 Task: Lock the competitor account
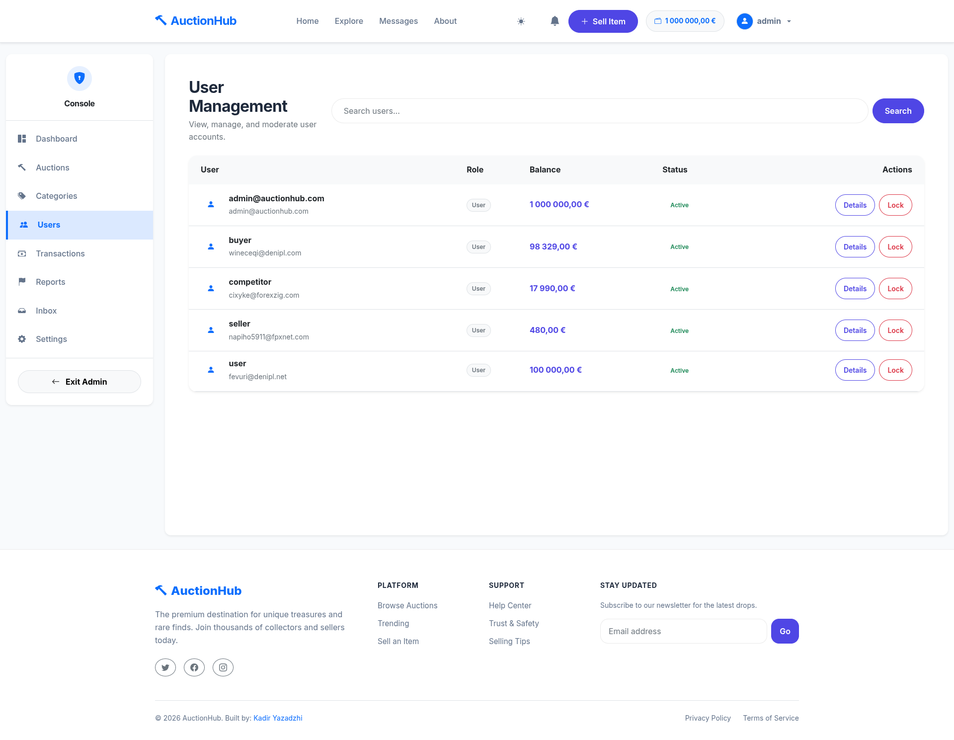[x=895, y=288]
